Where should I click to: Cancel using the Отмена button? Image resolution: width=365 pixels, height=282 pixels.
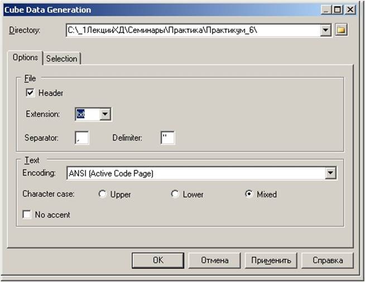[x=214, y=260]
